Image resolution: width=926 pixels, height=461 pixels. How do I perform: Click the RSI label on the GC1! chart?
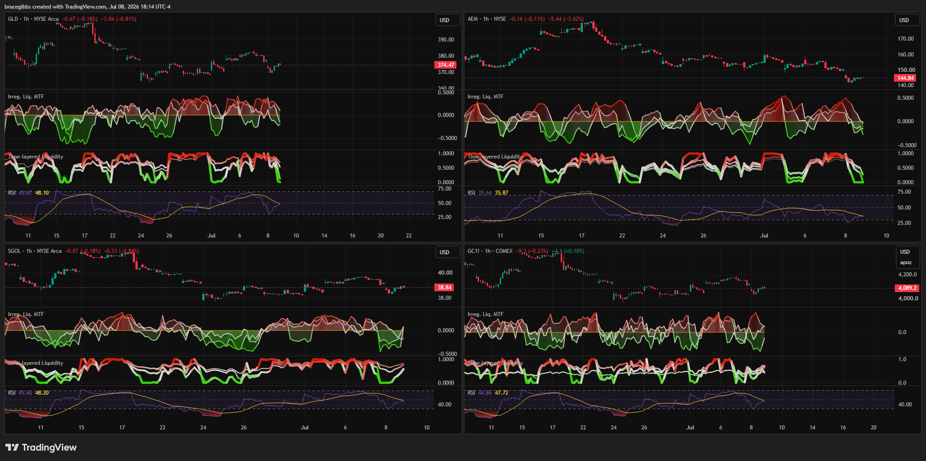pyautogui.click(x=471, y=393)
